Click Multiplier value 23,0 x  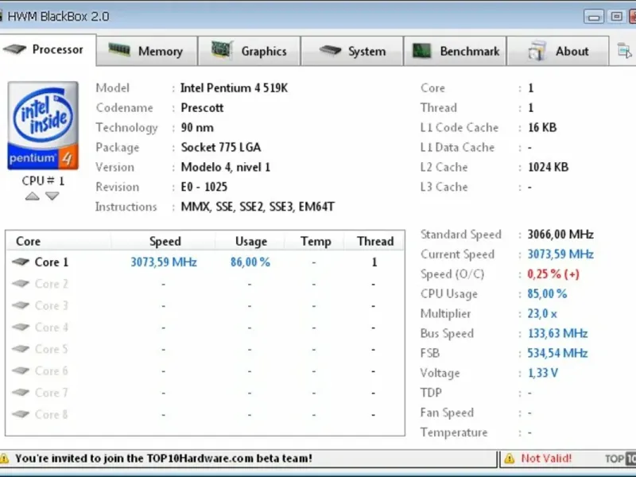542,314
